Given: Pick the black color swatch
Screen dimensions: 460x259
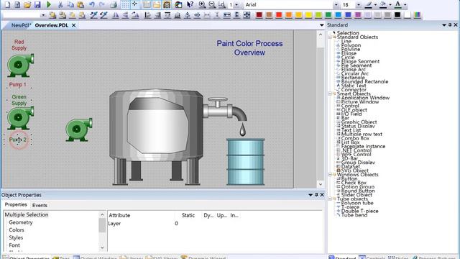Looking at the screenshot, I should point(397,15).
